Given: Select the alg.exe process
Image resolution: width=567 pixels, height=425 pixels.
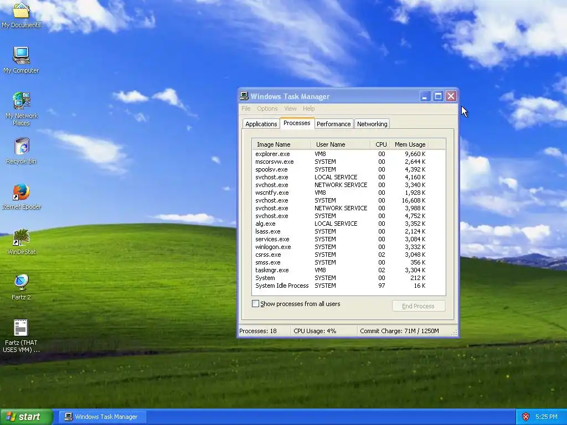Looking at the screenshot, I should (x=349, y=224).
